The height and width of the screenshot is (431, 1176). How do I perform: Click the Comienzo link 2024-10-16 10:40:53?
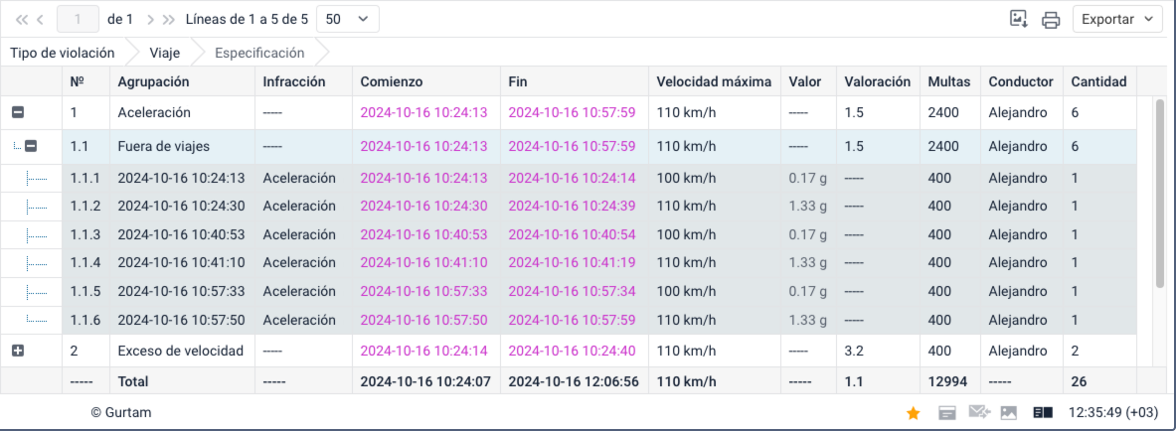pos(423,234)
